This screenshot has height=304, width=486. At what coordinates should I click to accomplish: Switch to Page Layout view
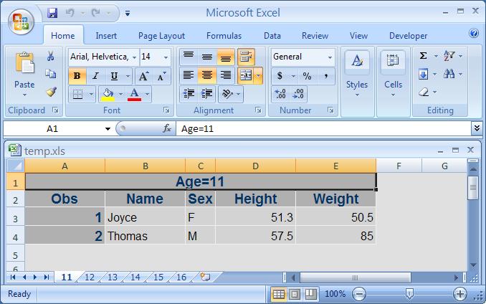295,294
